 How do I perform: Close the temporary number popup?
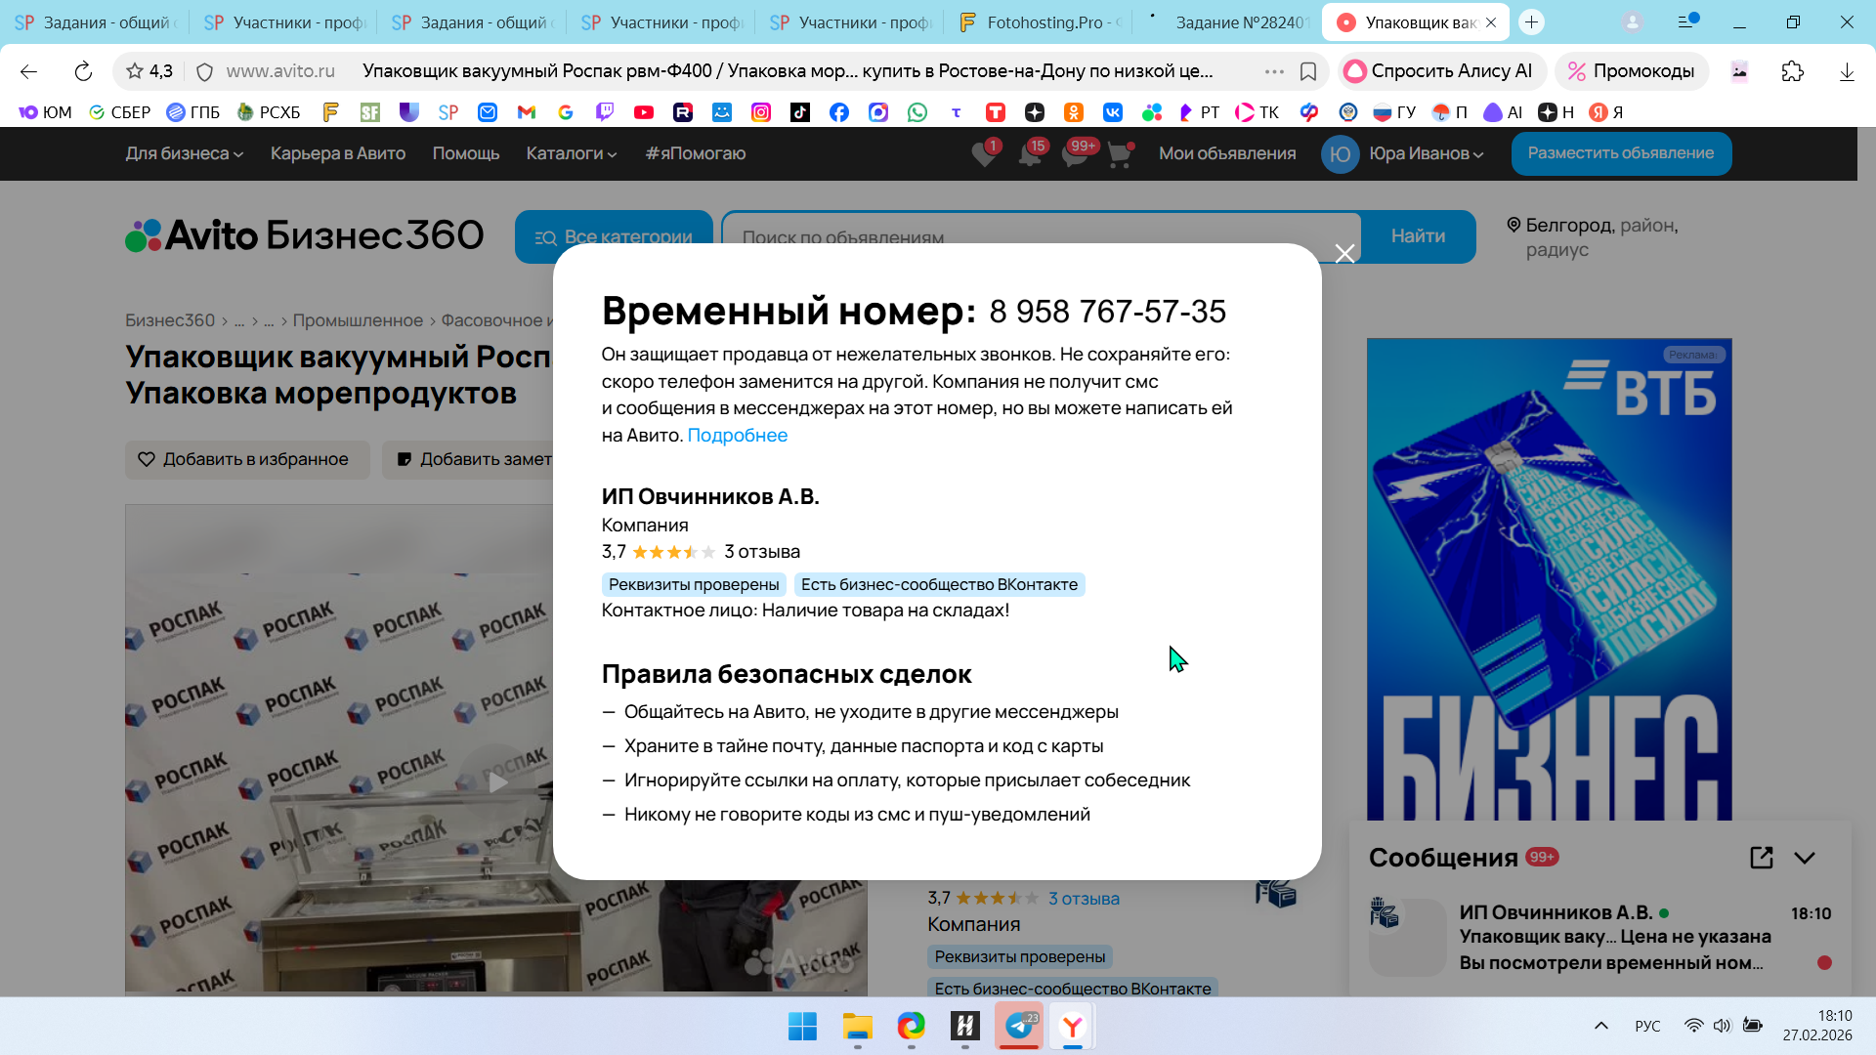(x=1344, y=254)
